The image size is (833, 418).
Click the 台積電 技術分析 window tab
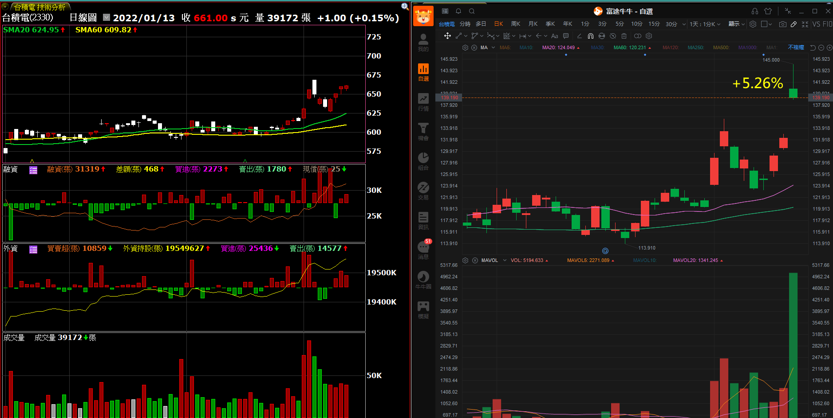click(40, 7)
